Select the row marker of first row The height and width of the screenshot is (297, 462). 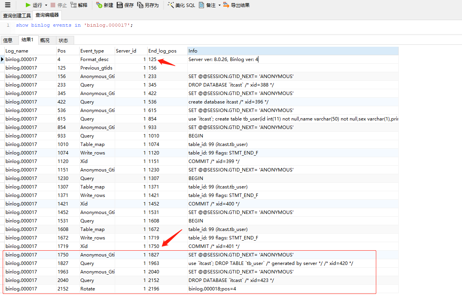tap(2, 59)
